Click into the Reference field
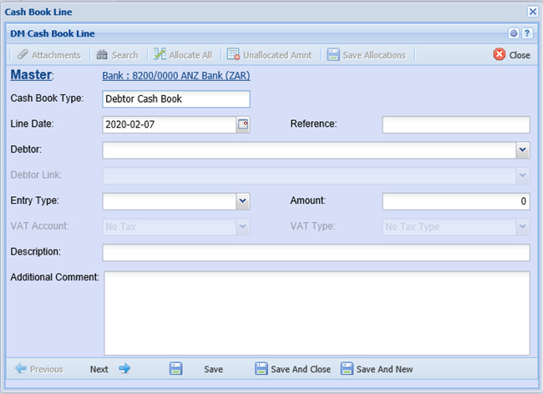The width and height of the screenshot is (543, 394). click(456, 124)
